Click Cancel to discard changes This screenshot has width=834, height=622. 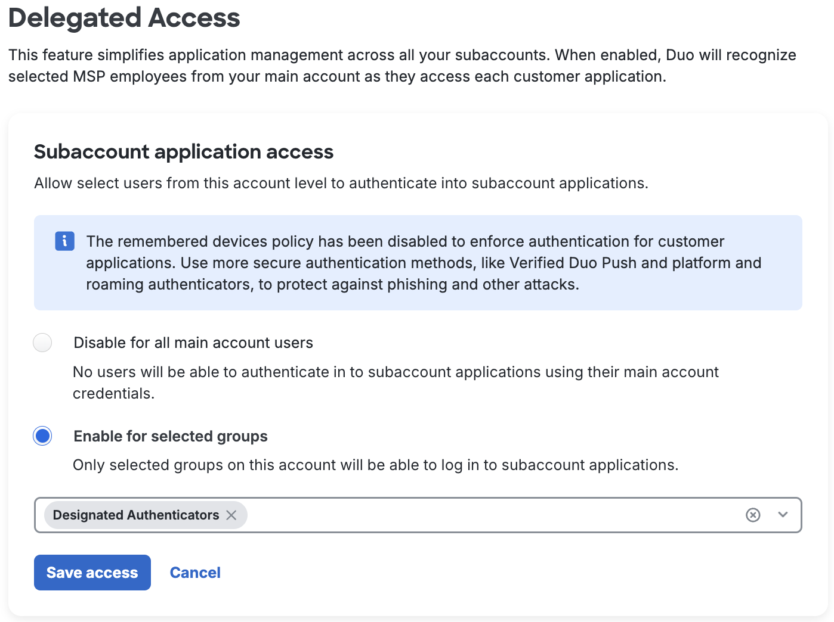click(195, 572)
